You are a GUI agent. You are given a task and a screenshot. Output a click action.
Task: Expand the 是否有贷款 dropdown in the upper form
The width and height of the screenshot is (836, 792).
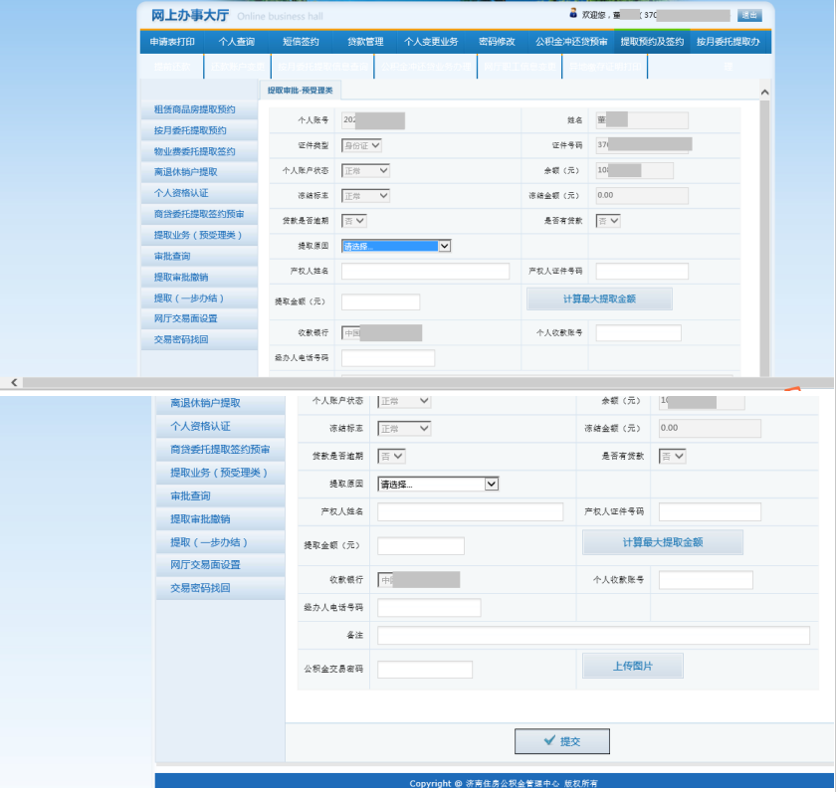click(x=608, y=221)
